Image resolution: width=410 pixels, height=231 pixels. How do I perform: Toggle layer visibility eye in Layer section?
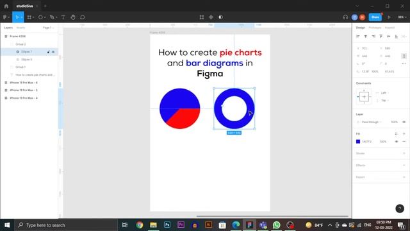(x=404, y=122)
